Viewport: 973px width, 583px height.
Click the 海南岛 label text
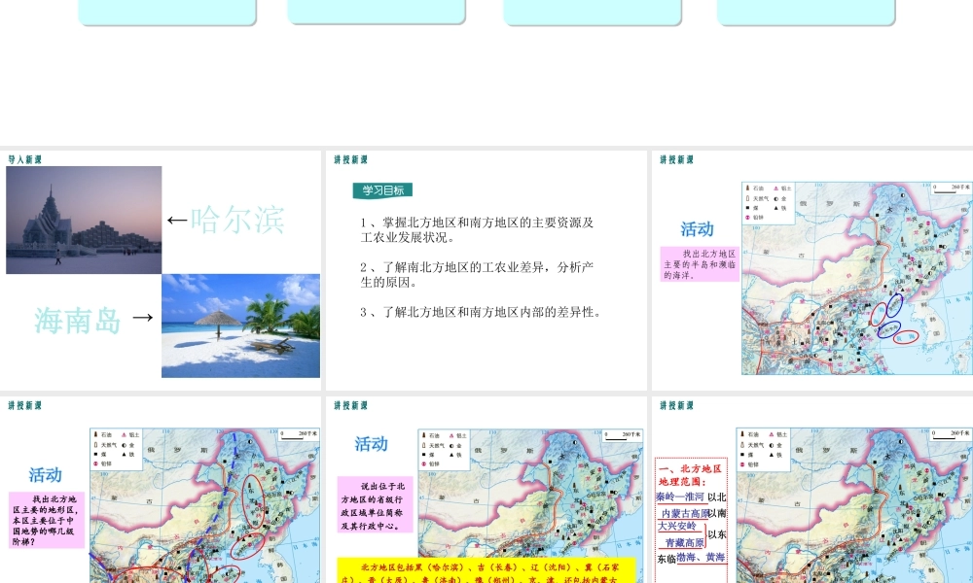coord(78,321)
